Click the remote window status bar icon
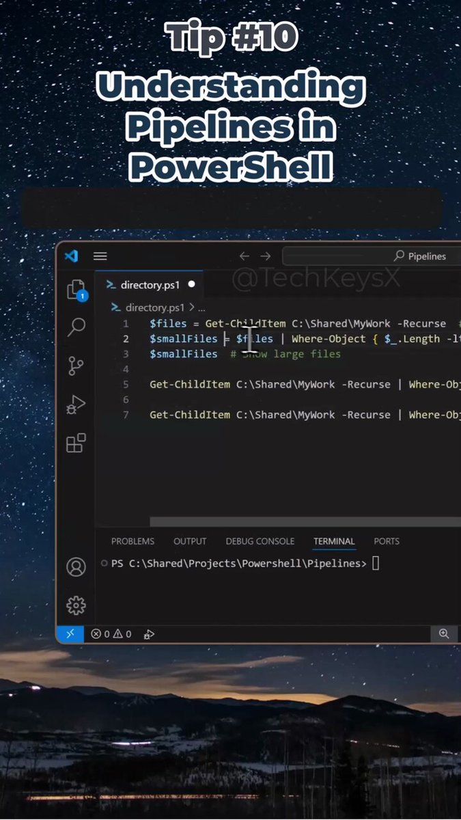Viewport: 461px width, 820px height. point(70,634)
